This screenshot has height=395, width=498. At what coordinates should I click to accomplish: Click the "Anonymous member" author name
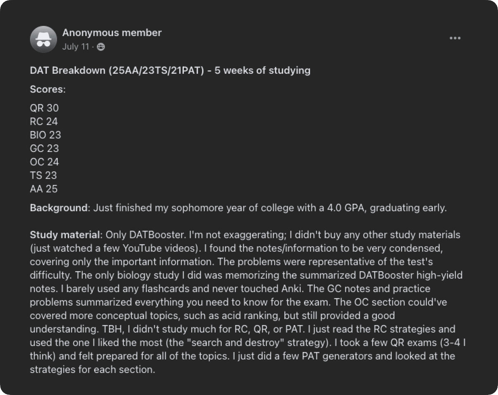point(112,33)
